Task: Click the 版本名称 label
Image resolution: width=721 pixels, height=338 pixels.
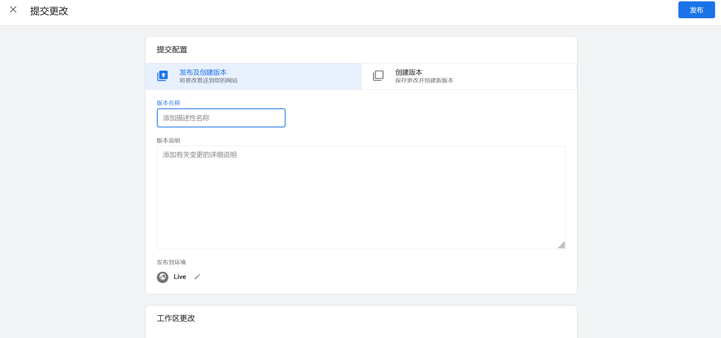Action: tap(168, 103)
